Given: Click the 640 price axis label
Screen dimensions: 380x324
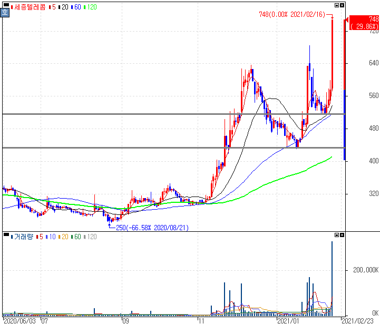Looking at the screenshot, I should (x=374, y=63).
